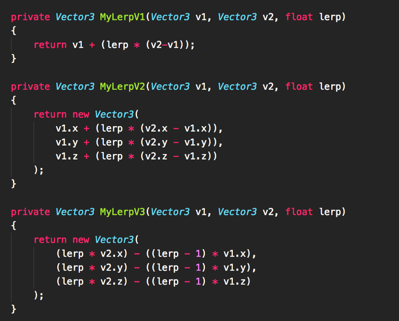399x321 pixels.
Task: Click the MyLerpV3 function name
Action: click(122, 212)
